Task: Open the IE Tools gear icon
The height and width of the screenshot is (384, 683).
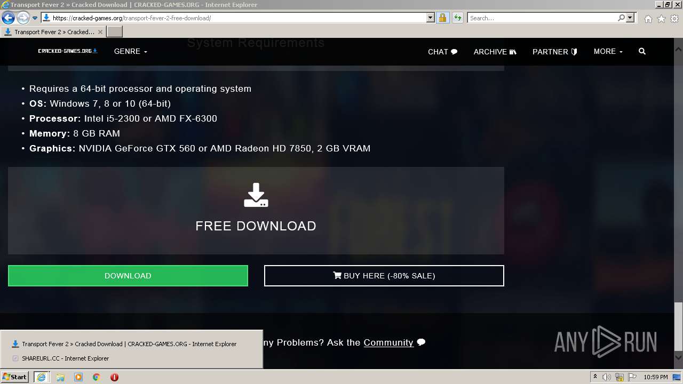Action: (x=674, y=19)
